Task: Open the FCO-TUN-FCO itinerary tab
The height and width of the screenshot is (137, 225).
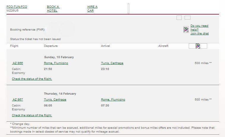Action: coord(17,7)
